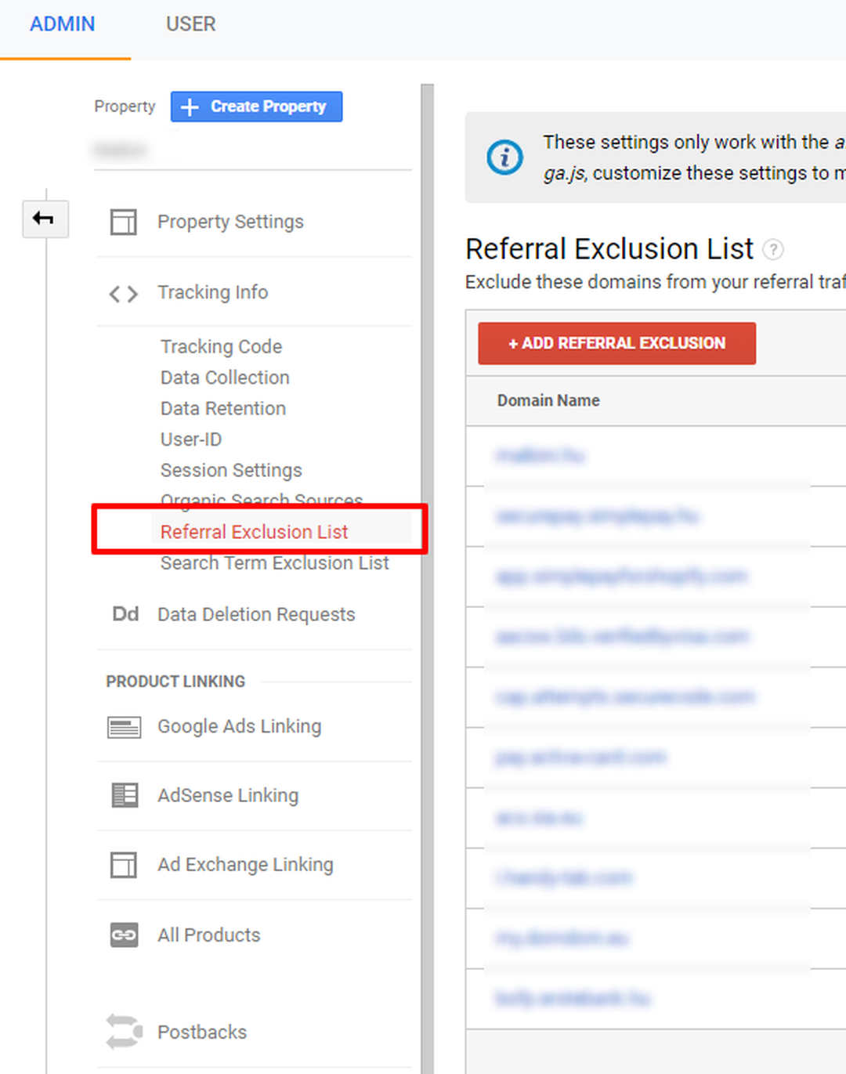Image resolution: width=846 pixels, height=1074 pixels.
Task: Click the Tracking Info code brackets icon
Action: point(123,294)
